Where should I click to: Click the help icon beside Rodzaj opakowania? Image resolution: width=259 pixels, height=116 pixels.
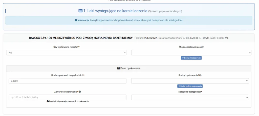pos(200,75)
